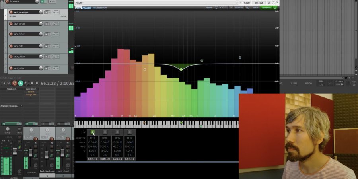Select the EQuilibrium entry in the FX list

click(x=31, y=89)
